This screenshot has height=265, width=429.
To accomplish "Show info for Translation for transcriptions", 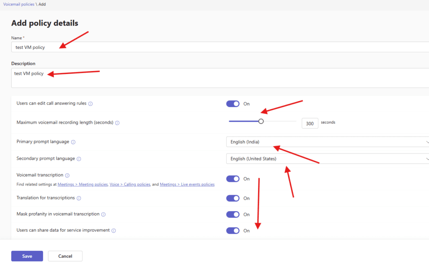I will (x=79, y=198).
